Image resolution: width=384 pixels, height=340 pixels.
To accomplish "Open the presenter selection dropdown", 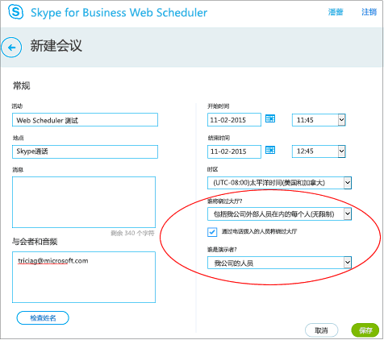I will point(279,263).
